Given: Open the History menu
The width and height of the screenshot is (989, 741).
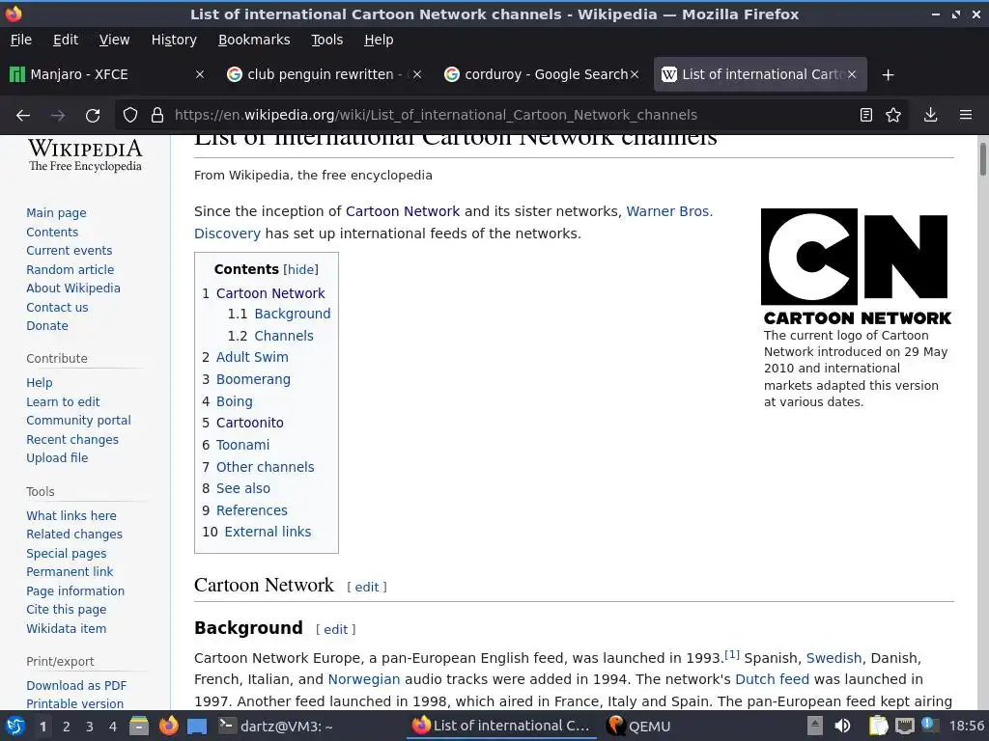Looking at the screenshot, I should click(174, 40).
